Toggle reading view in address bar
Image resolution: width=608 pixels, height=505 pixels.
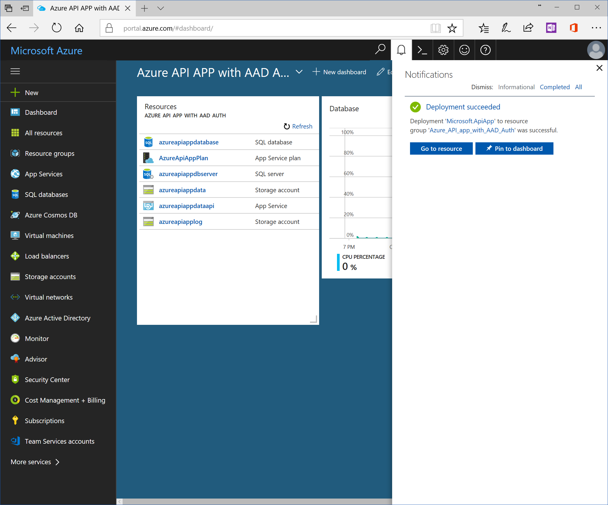point(436,28)
